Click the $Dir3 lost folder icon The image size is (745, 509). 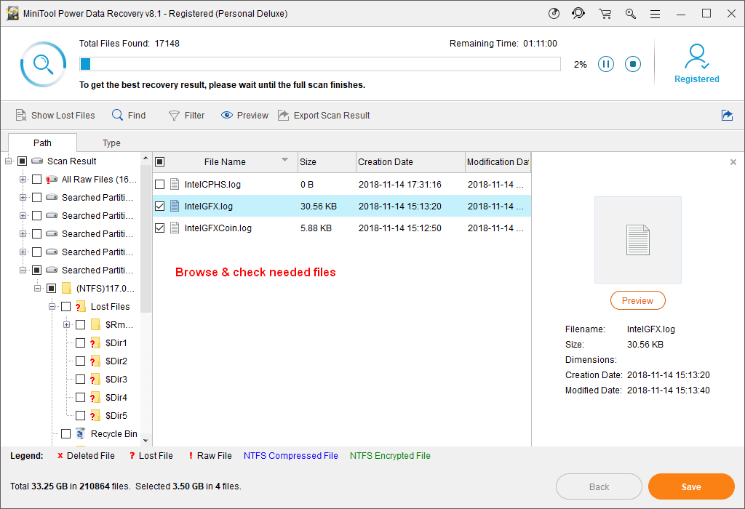pyautogui.click(x=95, y=380)
